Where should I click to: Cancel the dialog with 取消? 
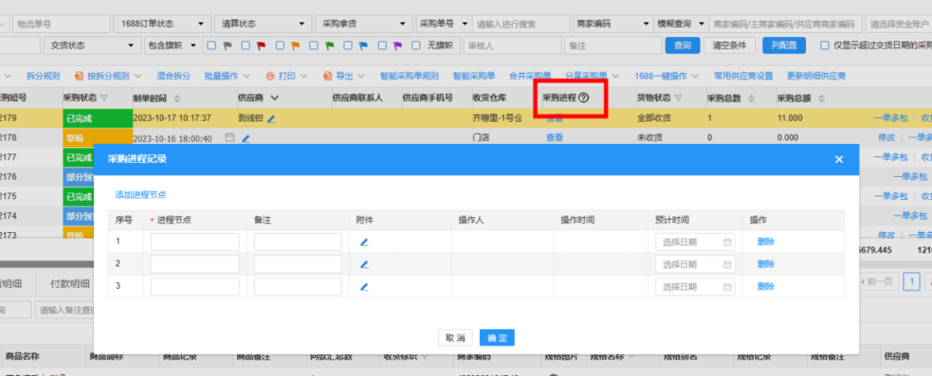point(456,338)
